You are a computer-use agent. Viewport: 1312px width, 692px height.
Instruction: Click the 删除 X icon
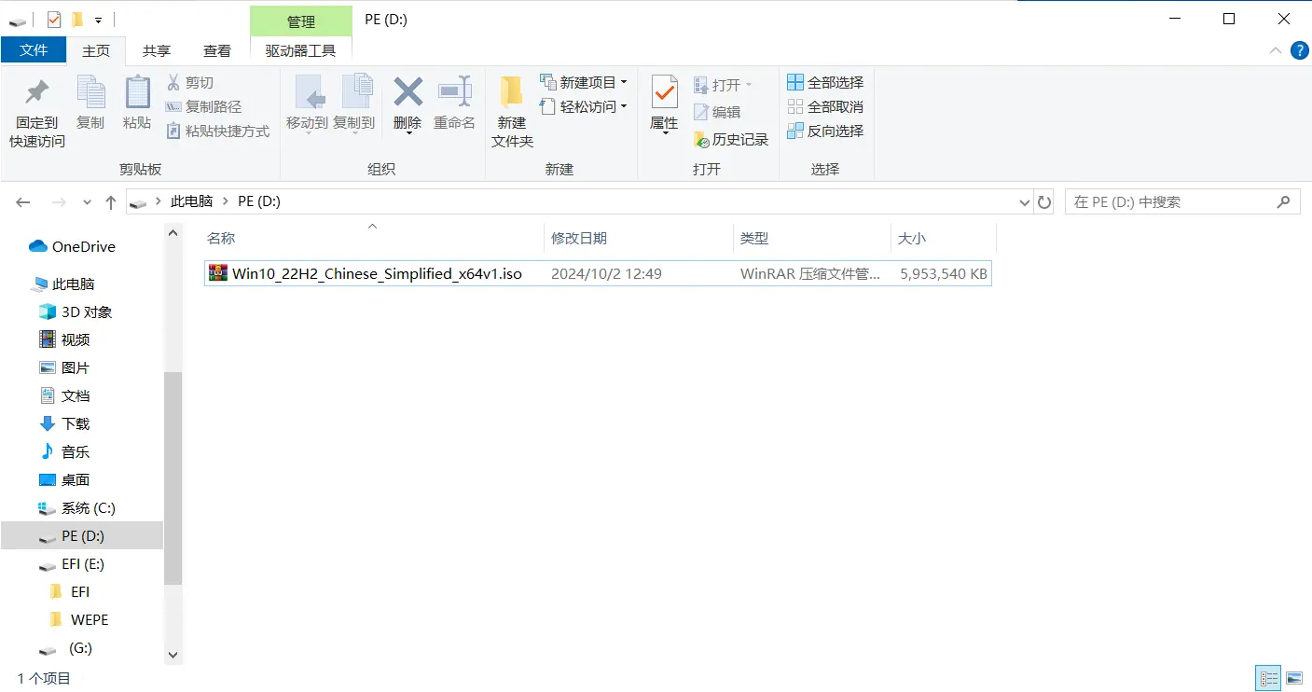(407, 92)
